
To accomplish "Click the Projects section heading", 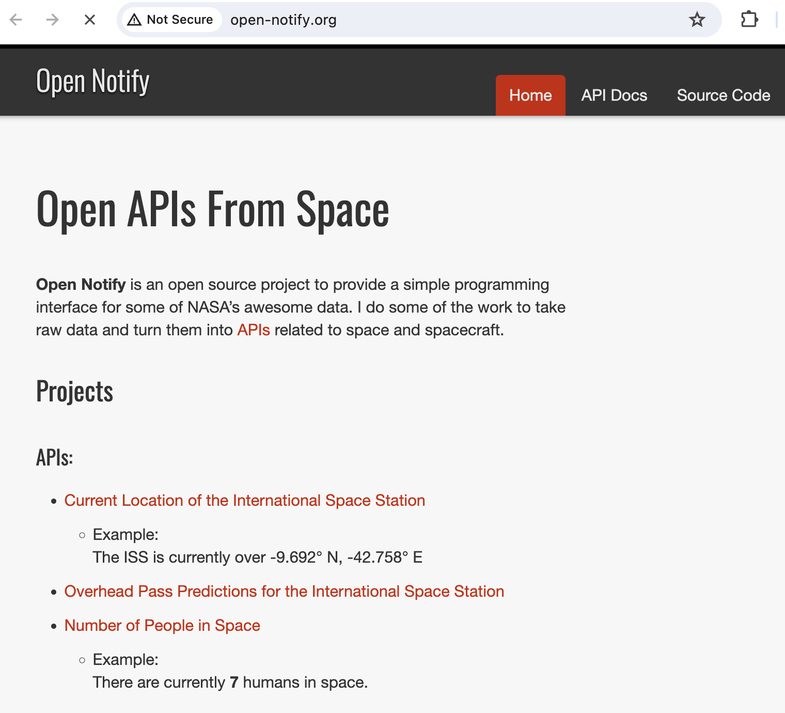I will click(x=74, y=391).
